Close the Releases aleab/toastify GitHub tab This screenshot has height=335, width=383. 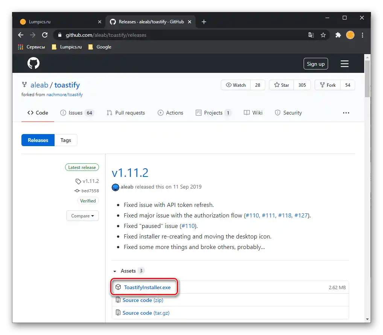coord(190,22)
